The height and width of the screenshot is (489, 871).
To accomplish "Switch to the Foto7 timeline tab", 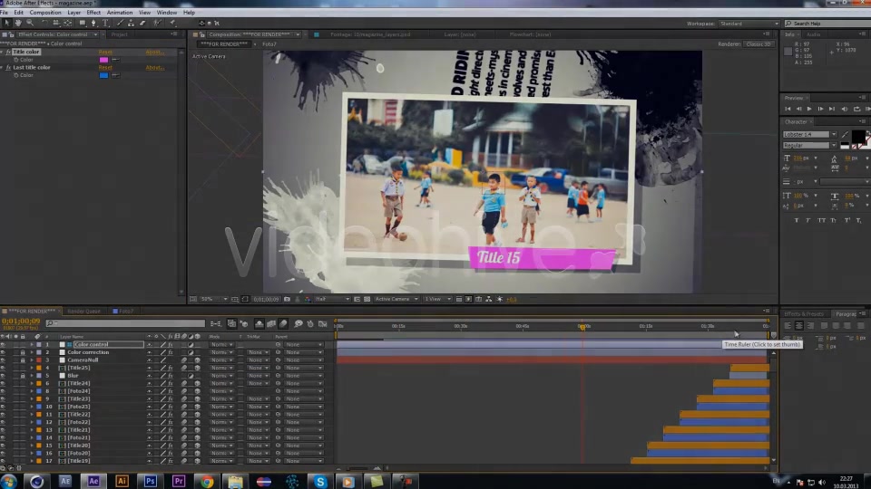I will pyautogui.click(x=123, y=311).
